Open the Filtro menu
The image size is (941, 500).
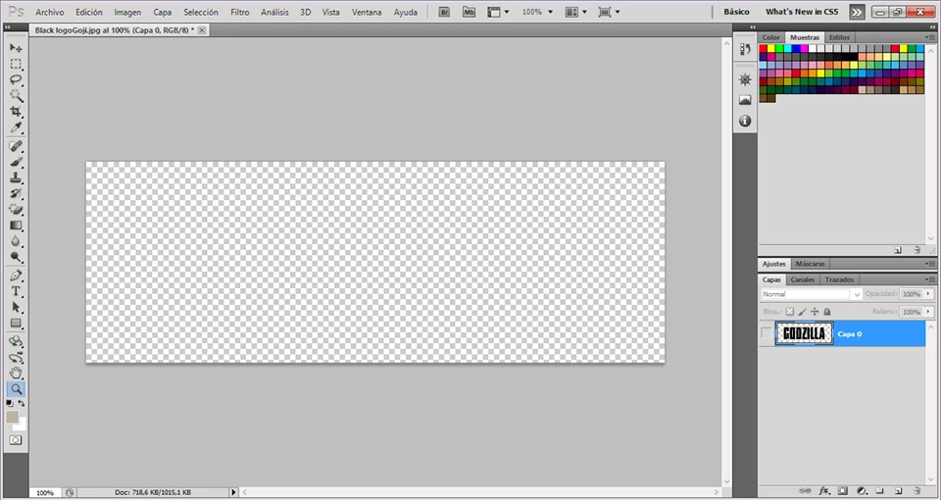pos(240,12)
